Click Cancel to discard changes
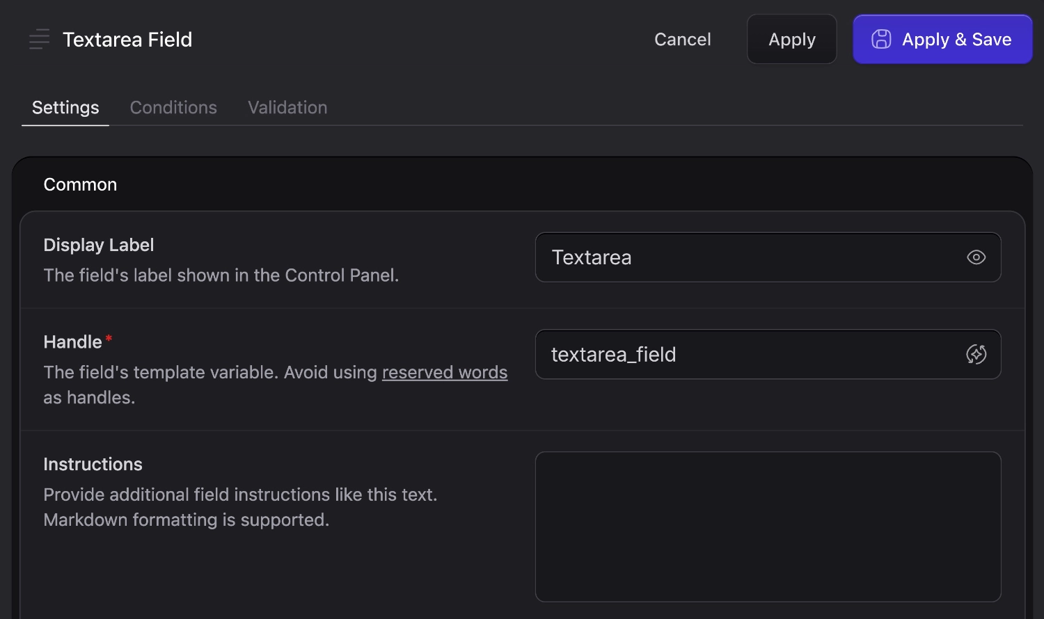Screen dimensions: 1044x619 682,39
